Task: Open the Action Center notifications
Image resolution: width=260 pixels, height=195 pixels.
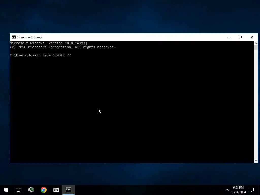Action: tap(252, 190)
